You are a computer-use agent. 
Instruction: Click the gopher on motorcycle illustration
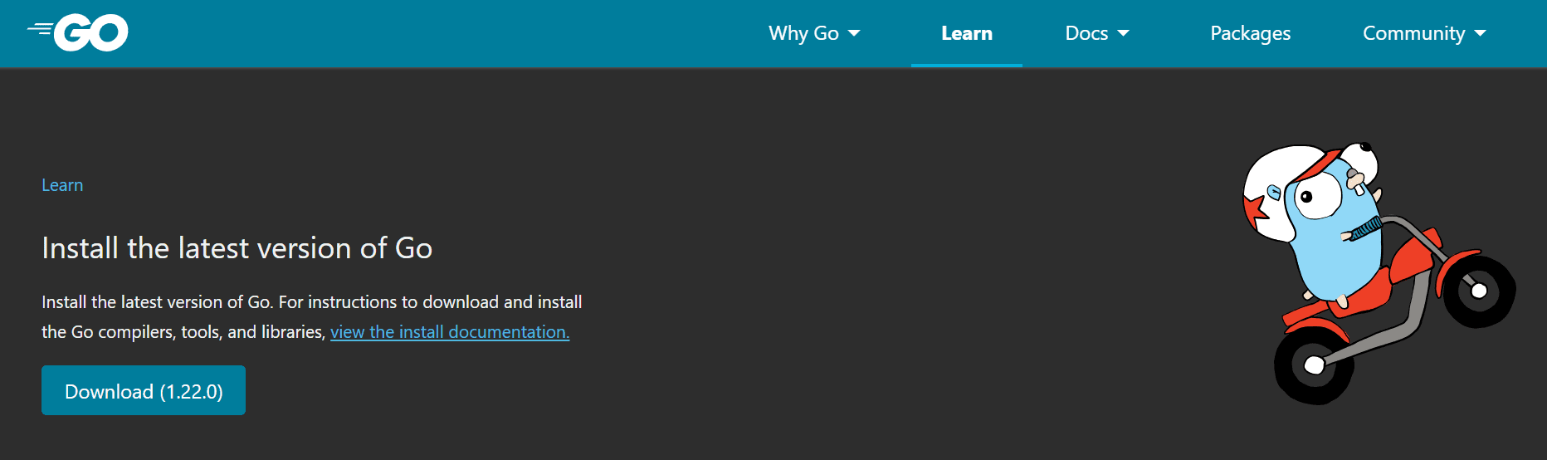pyautogui.click(x=1378, y=272)
